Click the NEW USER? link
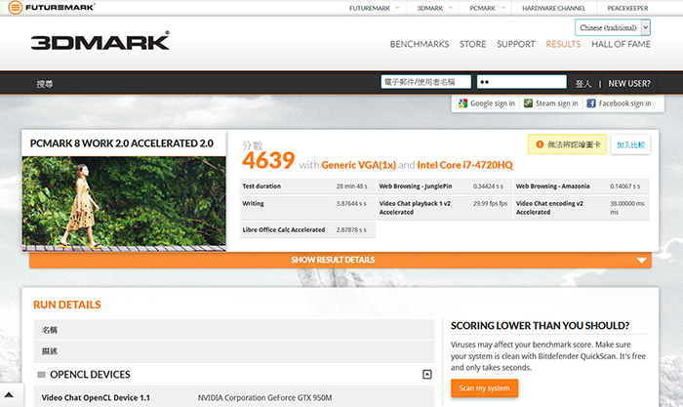This screenshot has height=407, width=683. [629, 84]
